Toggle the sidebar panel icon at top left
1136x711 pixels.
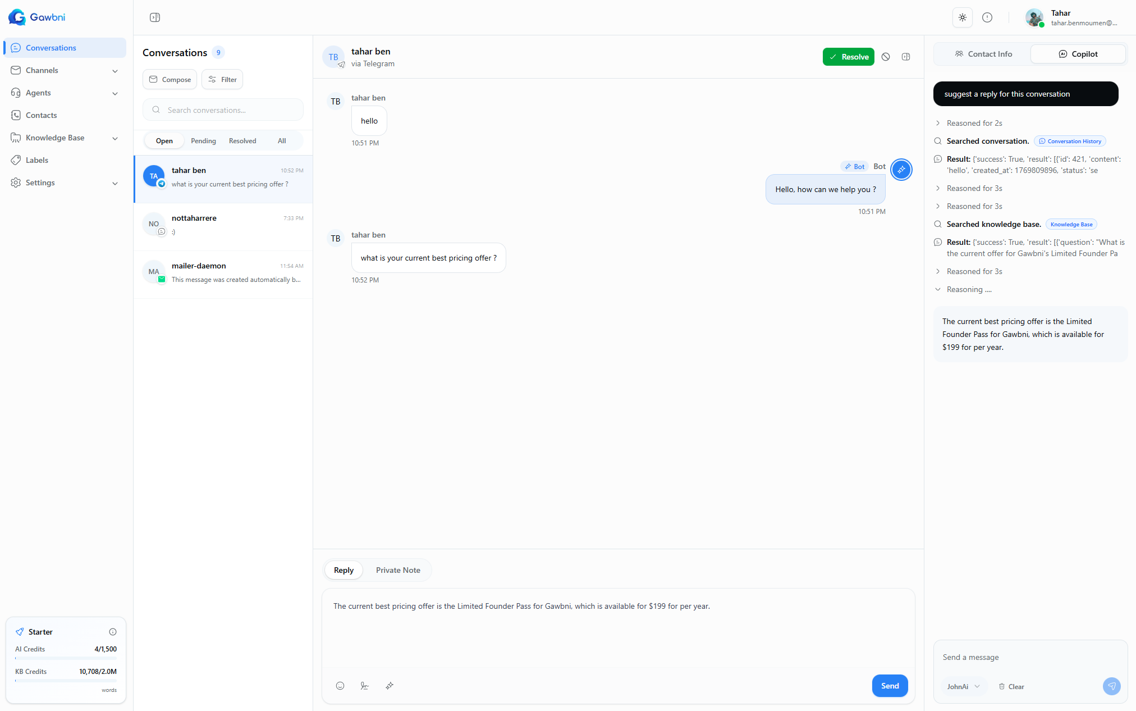click(x=154, y=17)
